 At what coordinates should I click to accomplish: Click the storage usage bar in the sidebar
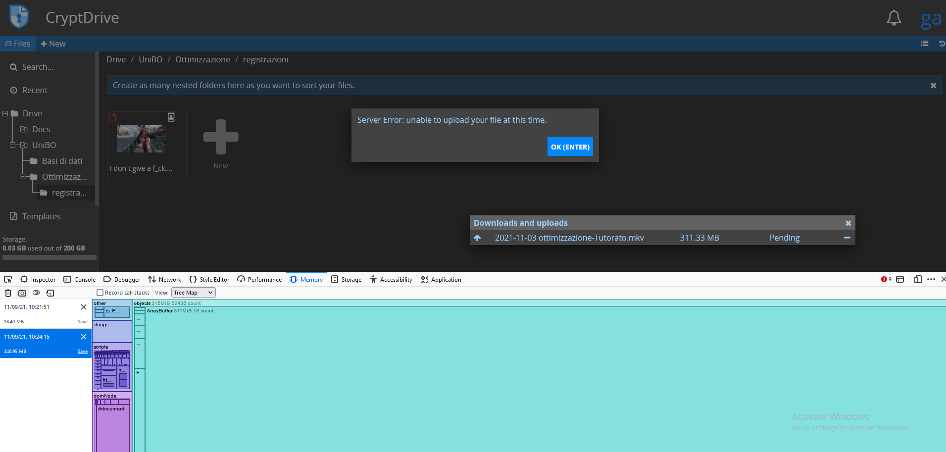pos(49,257)
